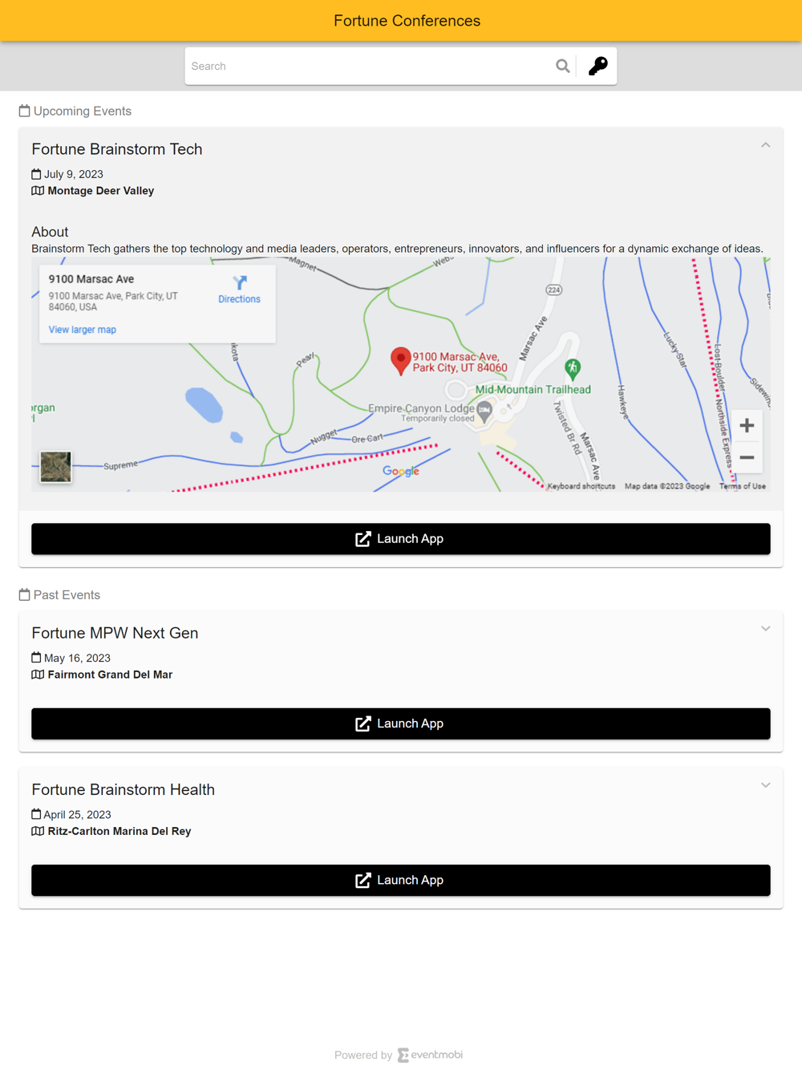802x1070 pixels.
Task: Launch App for Fortune Brainstorm Health
Action: click(401, 880)
